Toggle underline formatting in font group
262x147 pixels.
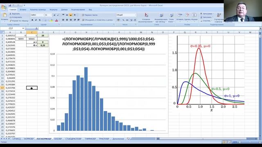click(40, 20)
